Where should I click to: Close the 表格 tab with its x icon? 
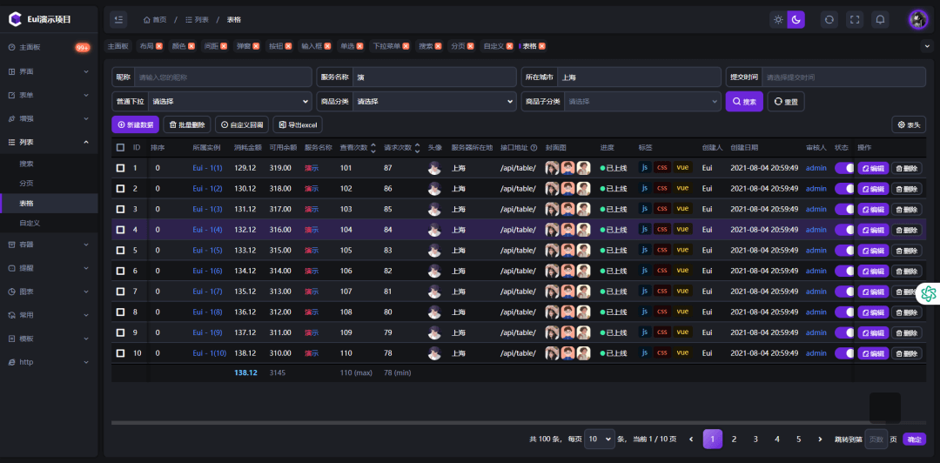coord(542,46)
